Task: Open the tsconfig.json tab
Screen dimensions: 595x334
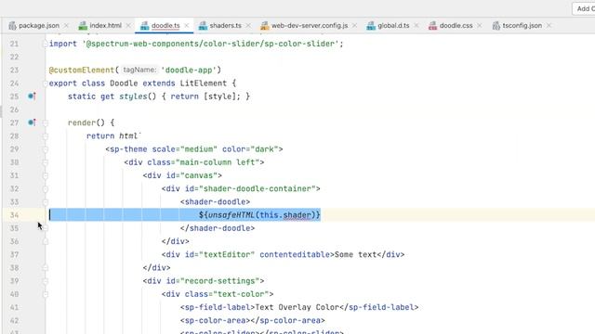Action: pos(522,25)
